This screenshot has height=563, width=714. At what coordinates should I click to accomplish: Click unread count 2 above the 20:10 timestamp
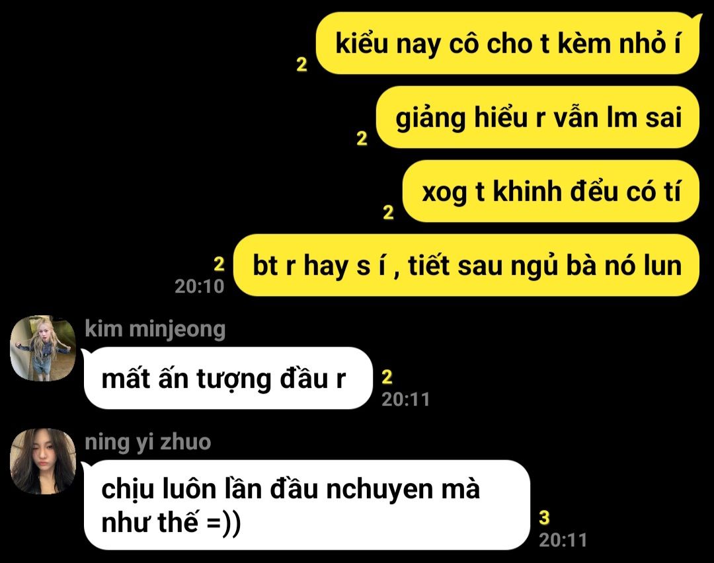point(219,264)
